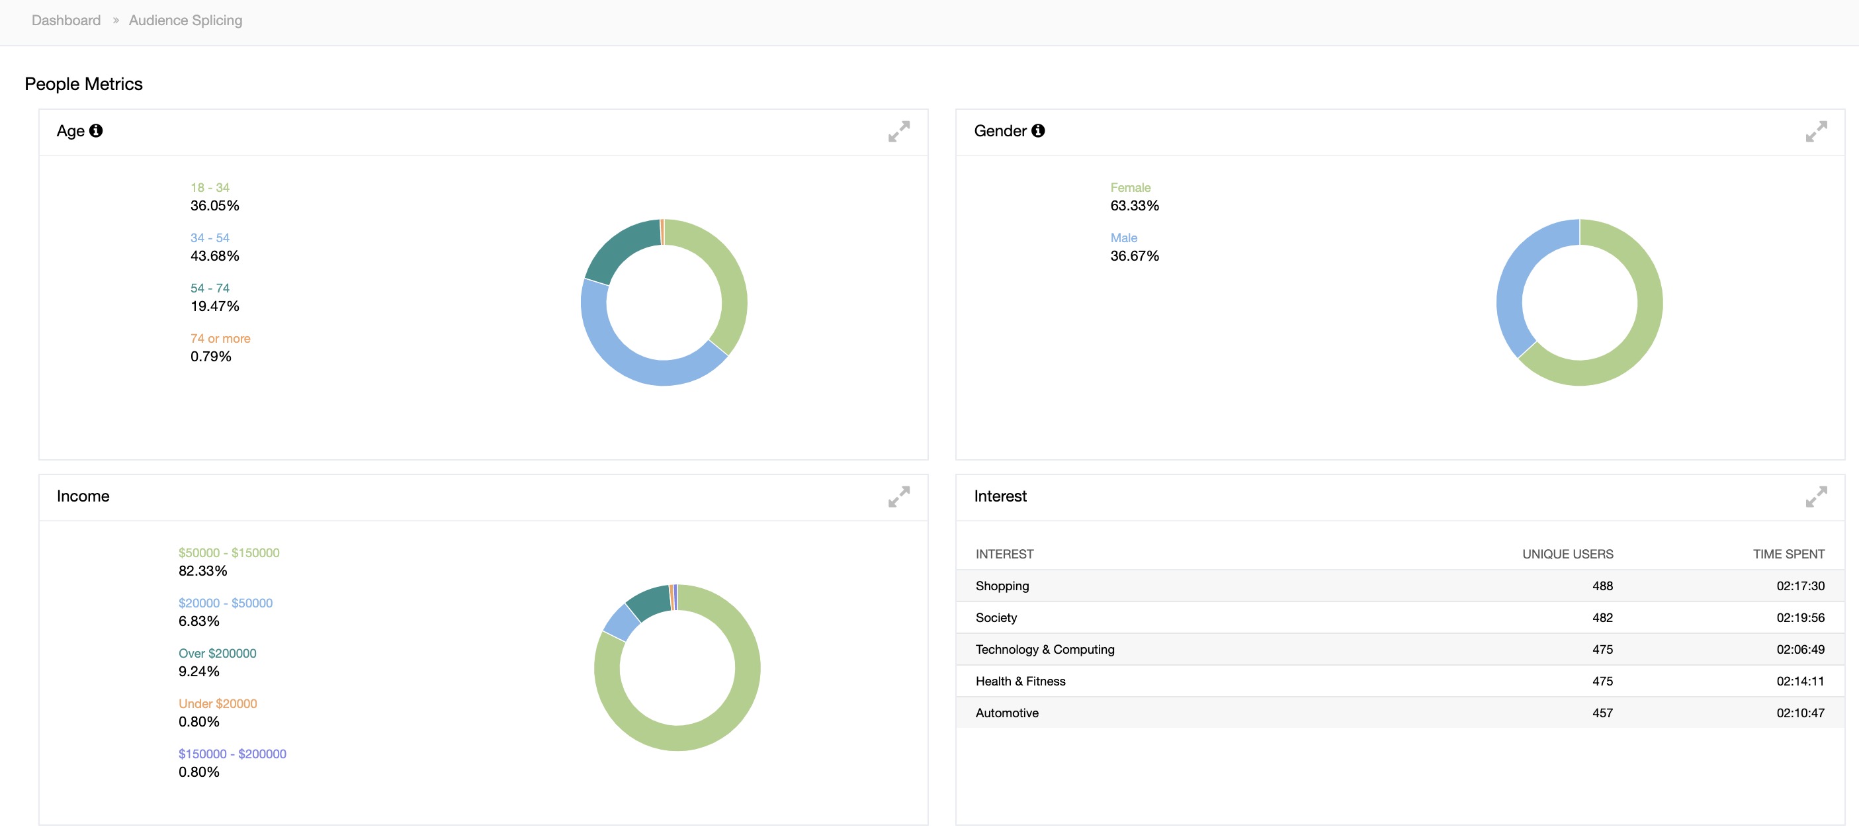Sort by UNIQUE USERS column header

(1567, 554)
